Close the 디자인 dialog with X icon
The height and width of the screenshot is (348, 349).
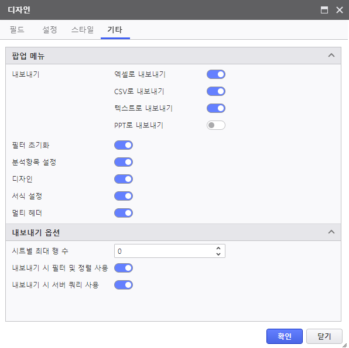(x=340, y=10)
